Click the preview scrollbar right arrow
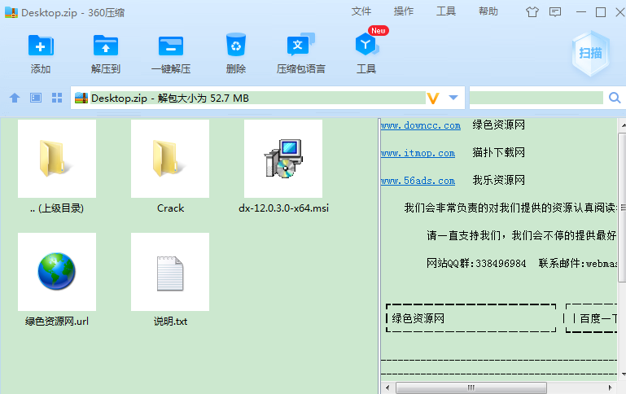626x394 pixels. pos(610,387)
